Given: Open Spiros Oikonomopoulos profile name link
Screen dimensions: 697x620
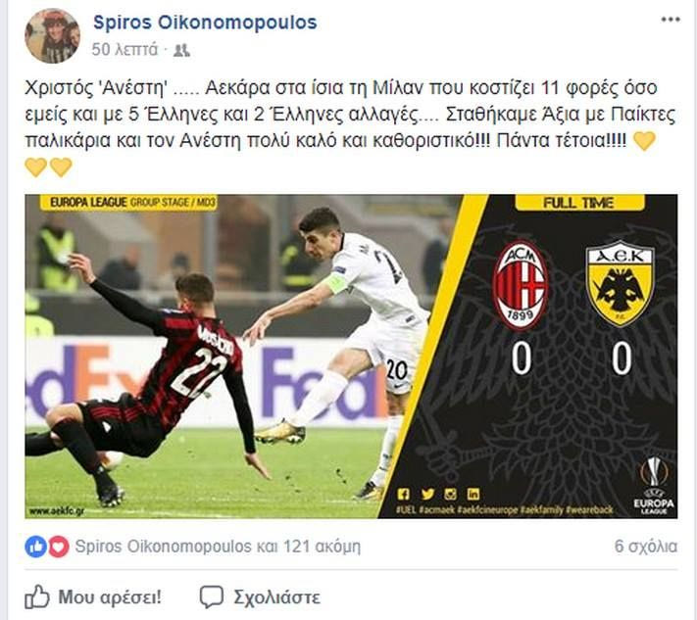Looking at the screenshot, I should (x=205, y=23).
